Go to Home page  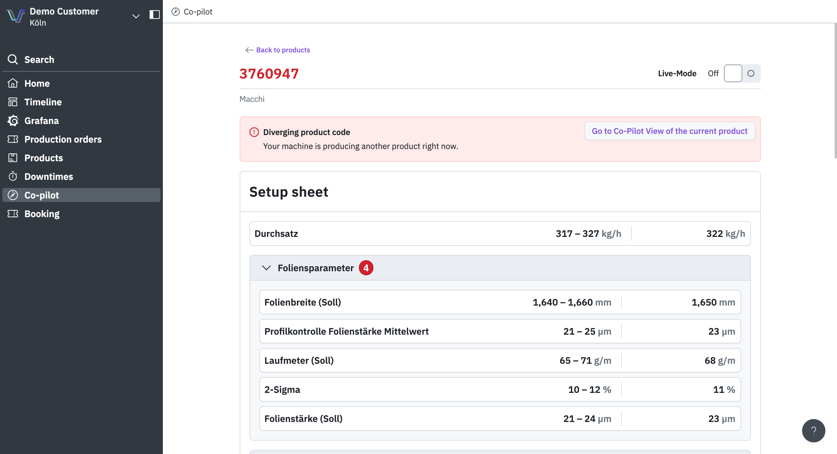(x=81, y=83)
